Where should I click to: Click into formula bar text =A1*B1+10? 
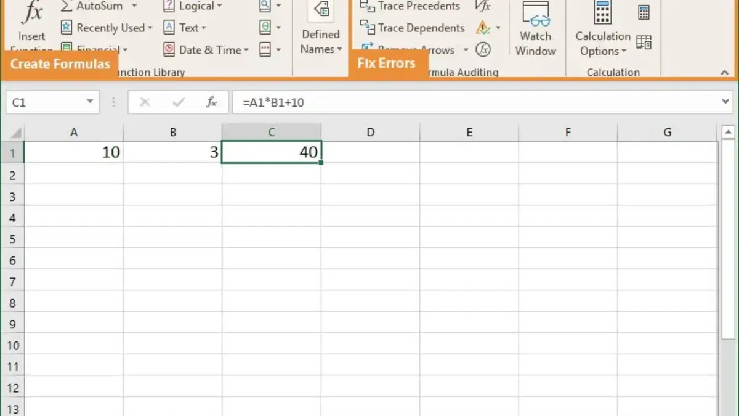273,103
